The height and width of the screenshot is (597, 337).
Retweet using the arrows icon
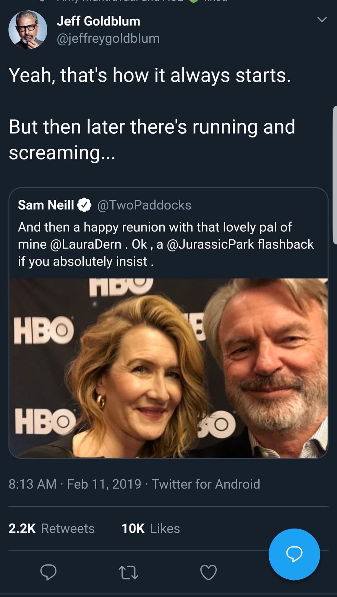pyautogui.click(x=128, y=572)
